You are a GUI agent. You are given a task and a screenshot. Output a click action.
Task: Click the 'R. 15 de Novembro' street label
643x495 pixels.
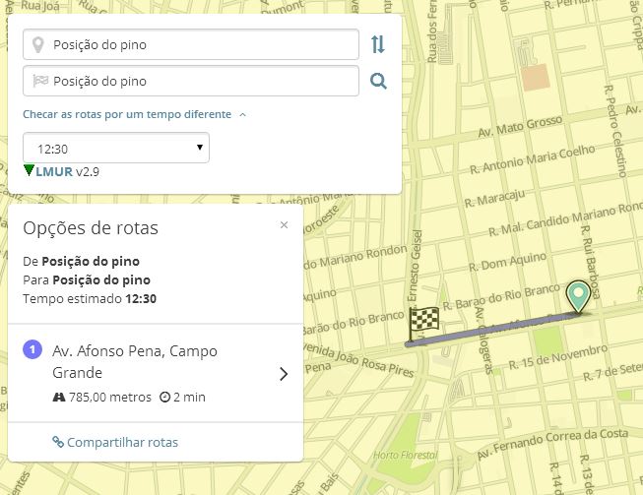[557, 357]
